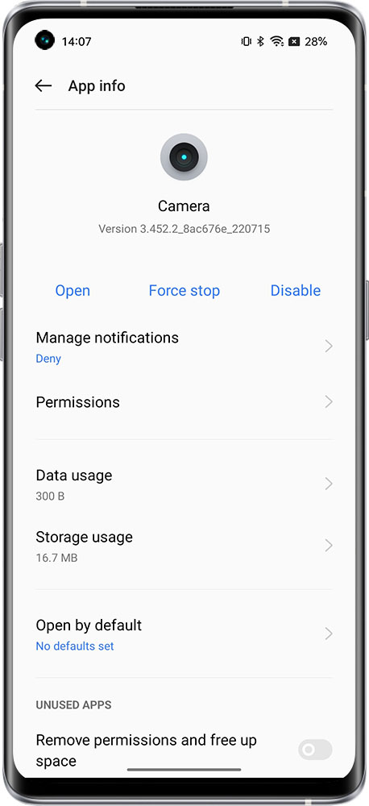This screenshot has height=806, width=369.
Task: Tap the Disable button
Action: [x=296, y=291]
